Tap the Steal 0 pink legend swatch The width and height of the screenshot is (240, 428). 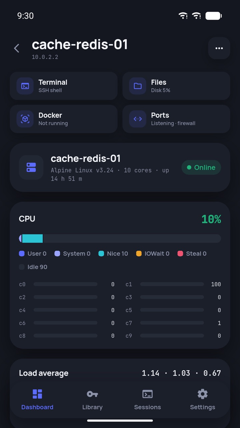(x=180, y=253)
